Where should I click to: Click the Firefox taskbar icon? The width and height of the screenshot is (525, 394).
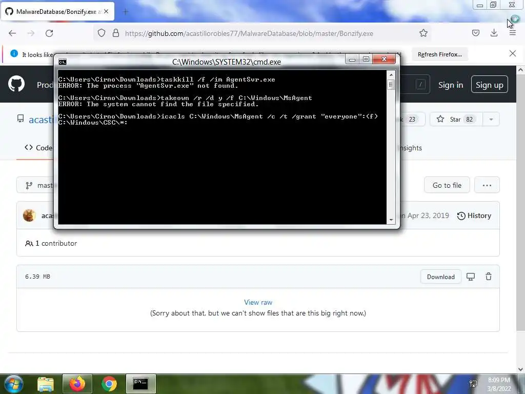(x=77, y=384)
